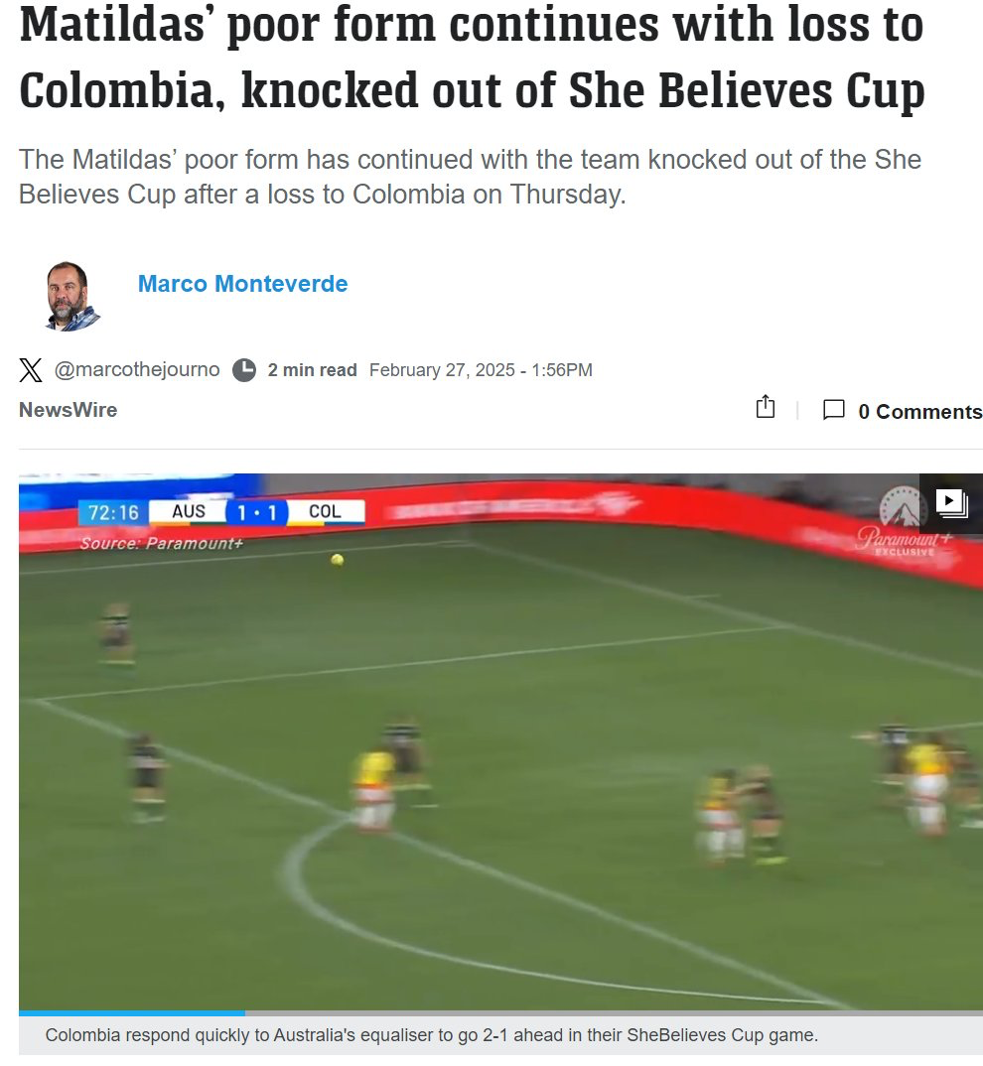Click the video caption about Colombia's response
This screenshot has width=983, height=1066.
(431, 1035)
